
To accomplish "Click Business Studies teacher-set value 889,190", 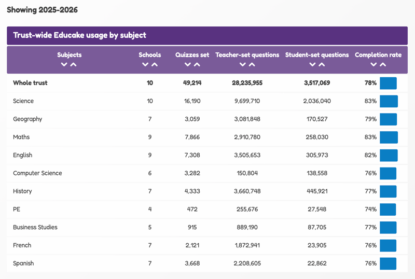I will 247,227.
